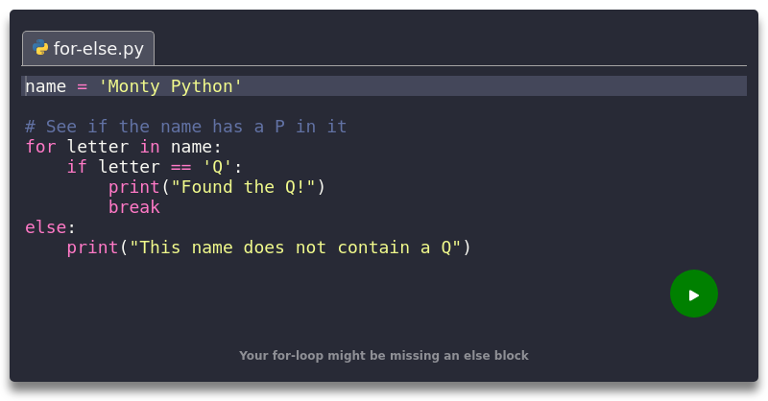Viewport: 768px width, 401px height.
Task: Place cursor in the name = 'Monty Python' line
Action: point(384,86)
